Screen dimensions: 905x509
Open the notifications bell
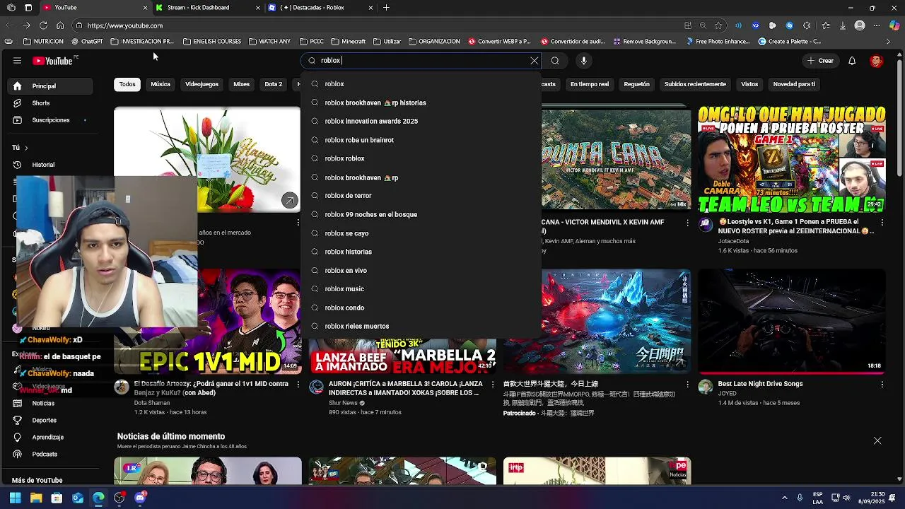pyautogui.click(x=852, y=61)
